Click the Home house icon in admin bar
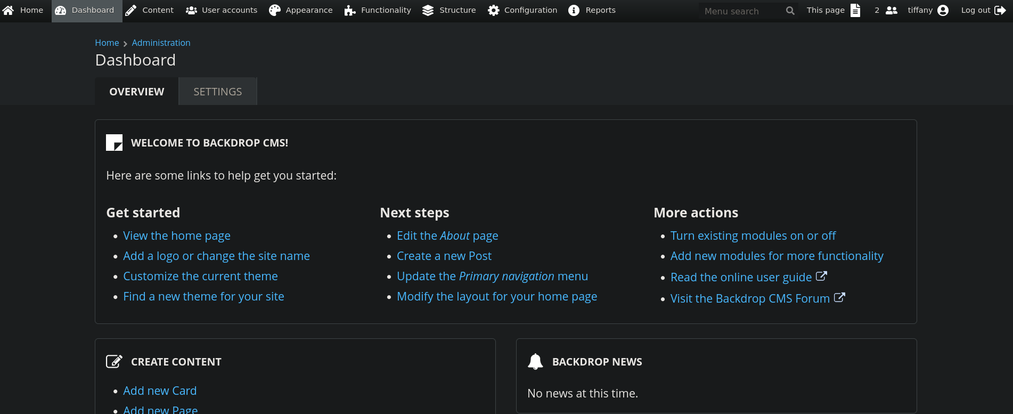Screen dimensions: 1013x414 [8, 10]
